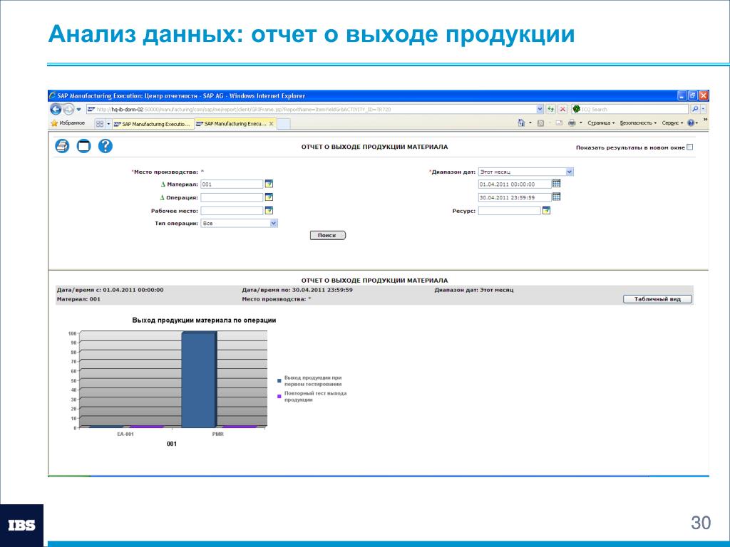Expand the address bar history dropdown
This screenshot has width=730, height=547.
point(540,109)
